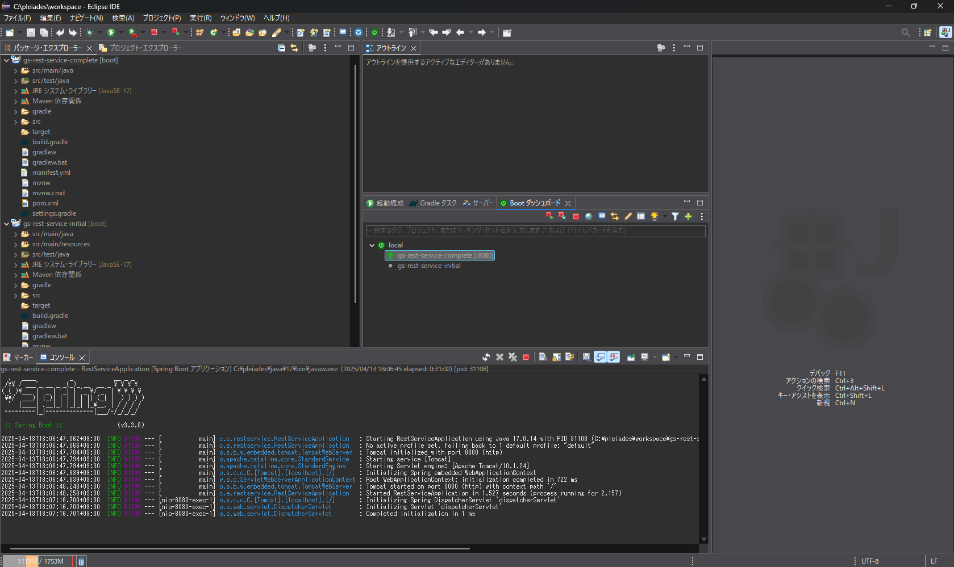Open view menu of Package Explorer

[325, 48]
